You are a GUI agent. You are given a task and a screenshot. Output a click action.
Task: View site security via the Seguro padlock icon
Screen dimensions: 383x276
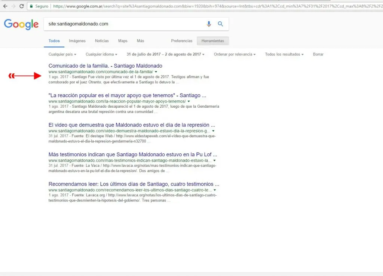coord(32,6)
